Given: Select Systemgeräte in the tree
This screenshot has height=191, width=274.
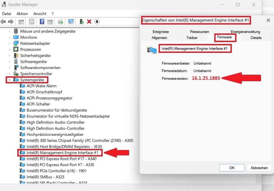Looking at the screenshot, I should [32, 80].
